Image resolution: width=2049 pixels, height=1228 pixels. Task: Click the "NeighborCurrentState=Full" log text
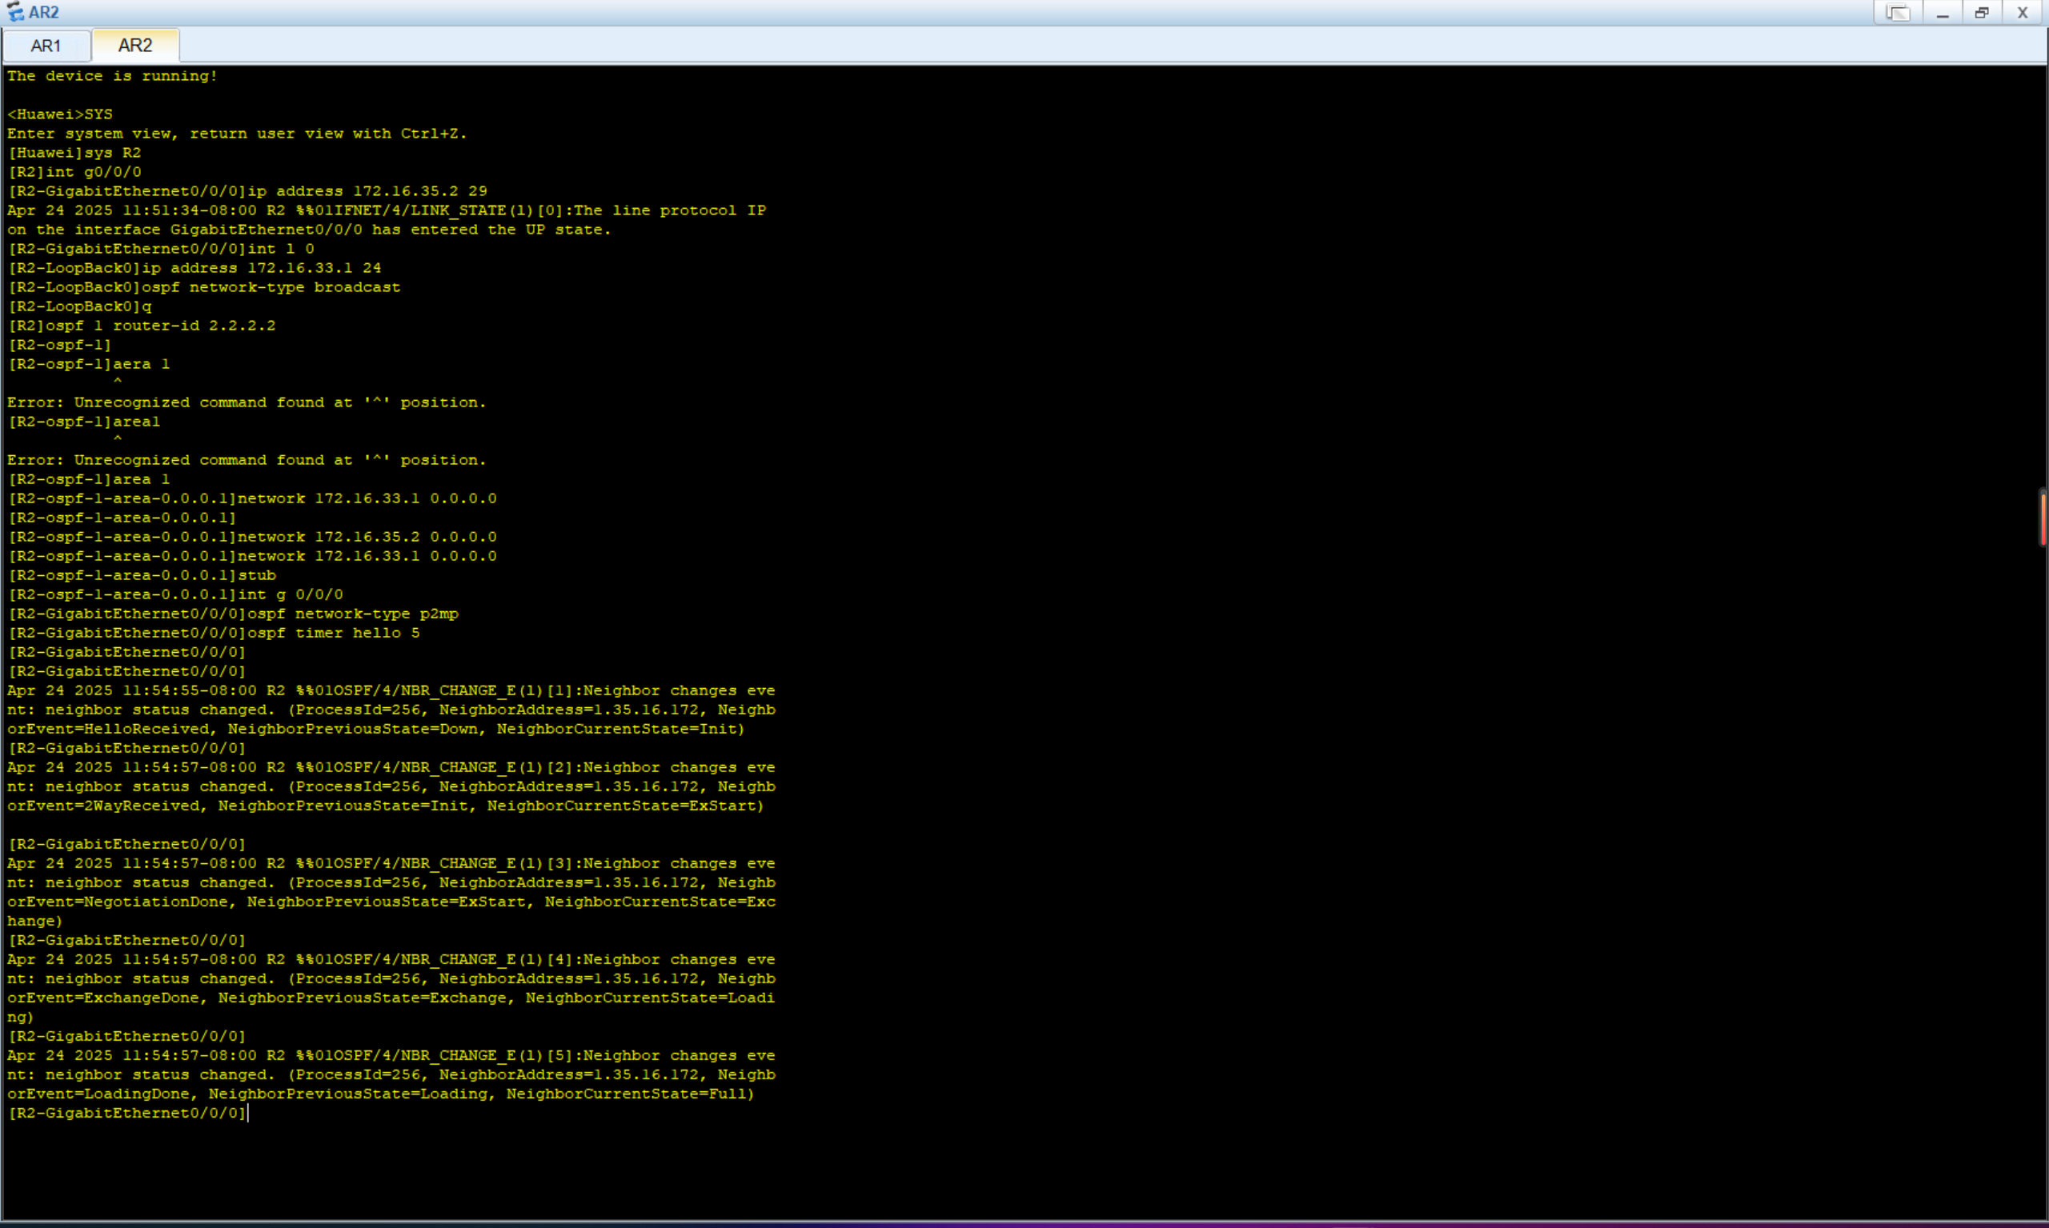(x=627, y=1094)
